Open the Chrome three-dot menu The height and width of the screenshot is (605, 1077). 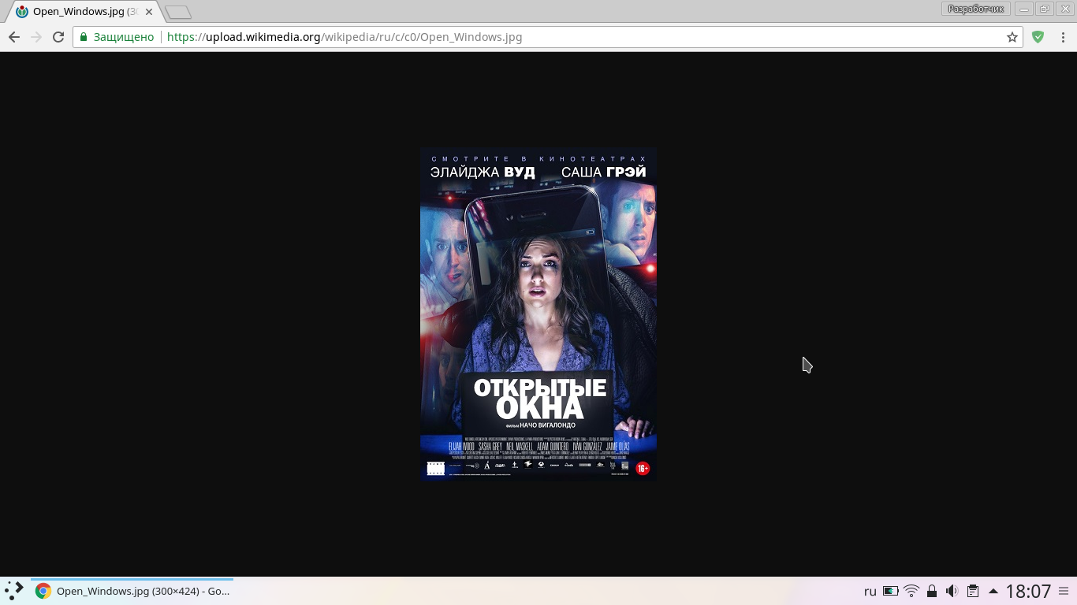pos(1064,37)
